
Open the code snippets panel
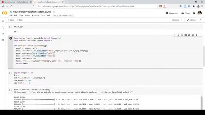pos(3,34)
